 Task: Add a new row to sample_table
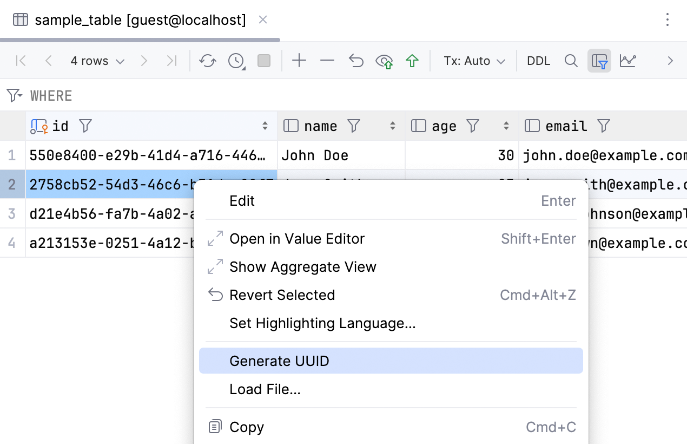pyautogui.click(x=299, y=61)
